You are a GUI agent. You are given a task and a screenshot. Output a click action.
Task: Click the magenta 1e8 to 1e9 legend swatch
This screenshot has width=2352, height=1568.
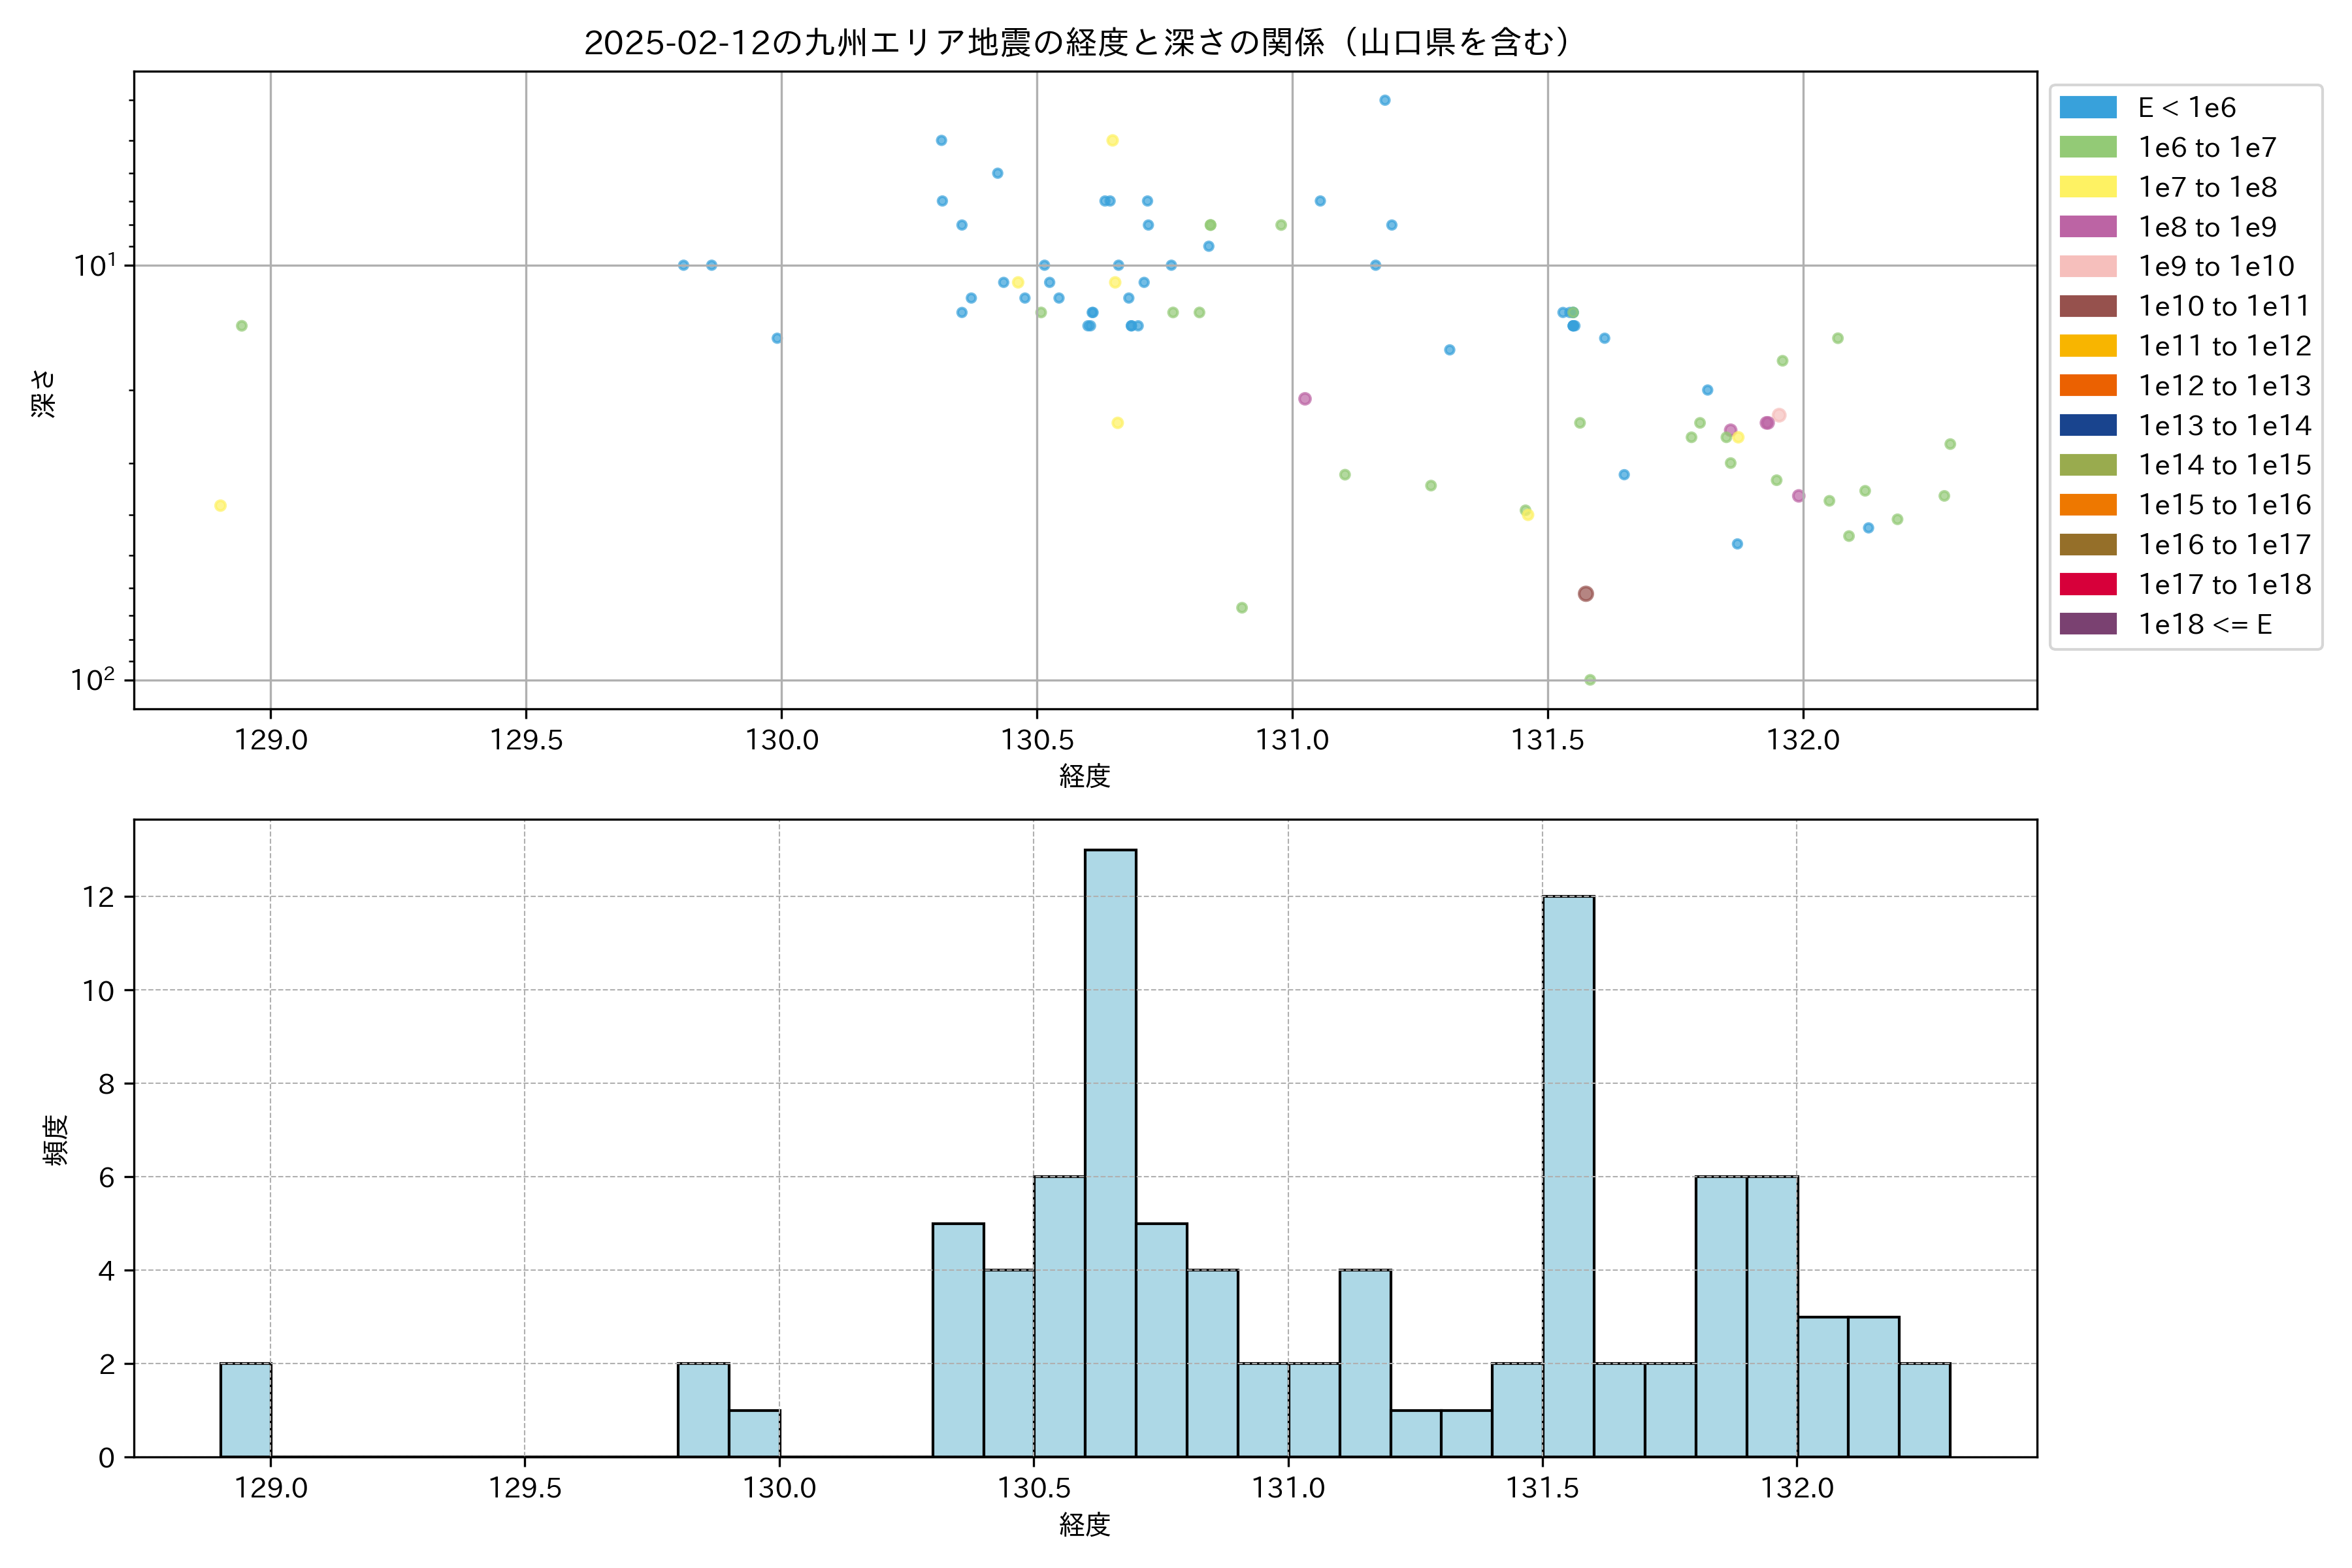pyautogui.click(x=2088, y=227)
